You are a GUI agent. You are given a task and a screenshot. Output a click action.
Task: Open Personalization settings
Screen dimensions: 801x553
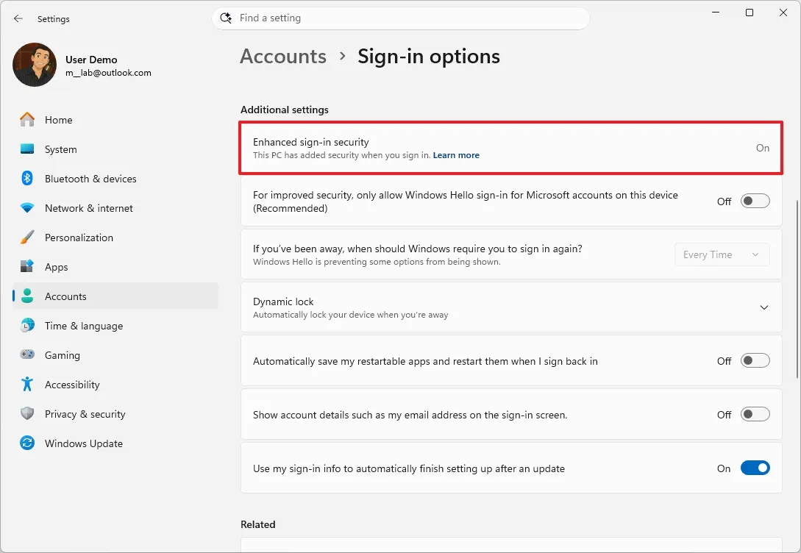(x=115, y=238)
